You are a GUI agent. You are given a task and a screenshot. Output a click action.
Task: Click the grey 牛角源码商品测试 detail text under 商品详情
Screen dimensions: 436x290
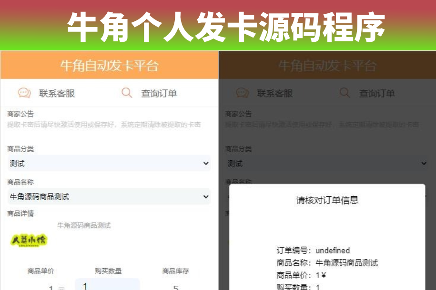(84, 225)
